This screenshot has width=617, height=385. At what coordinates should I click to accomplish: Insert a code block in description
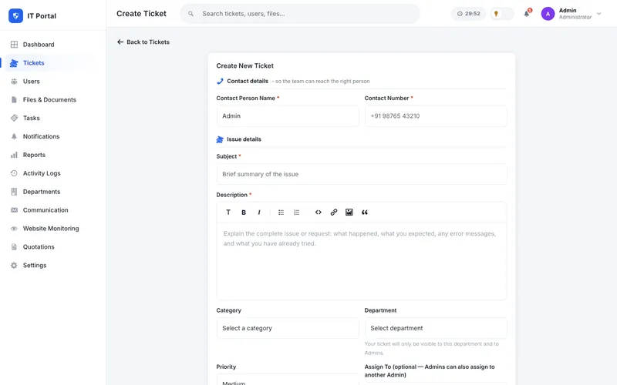click(x=319, y=213)
